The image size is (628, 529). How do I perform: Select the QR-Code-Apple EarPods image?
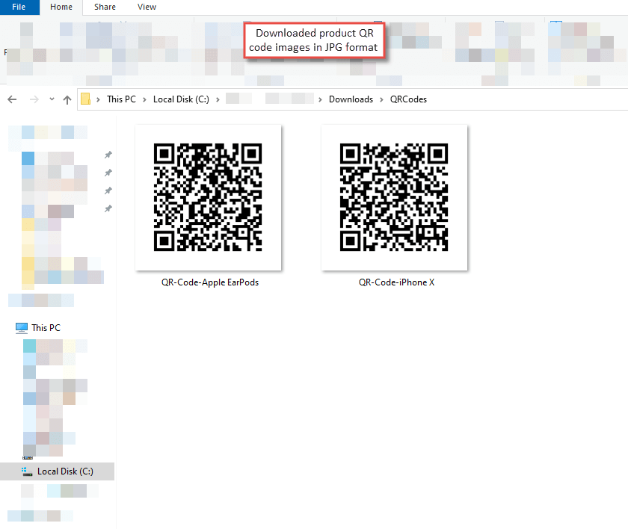(x=208, y=197)
